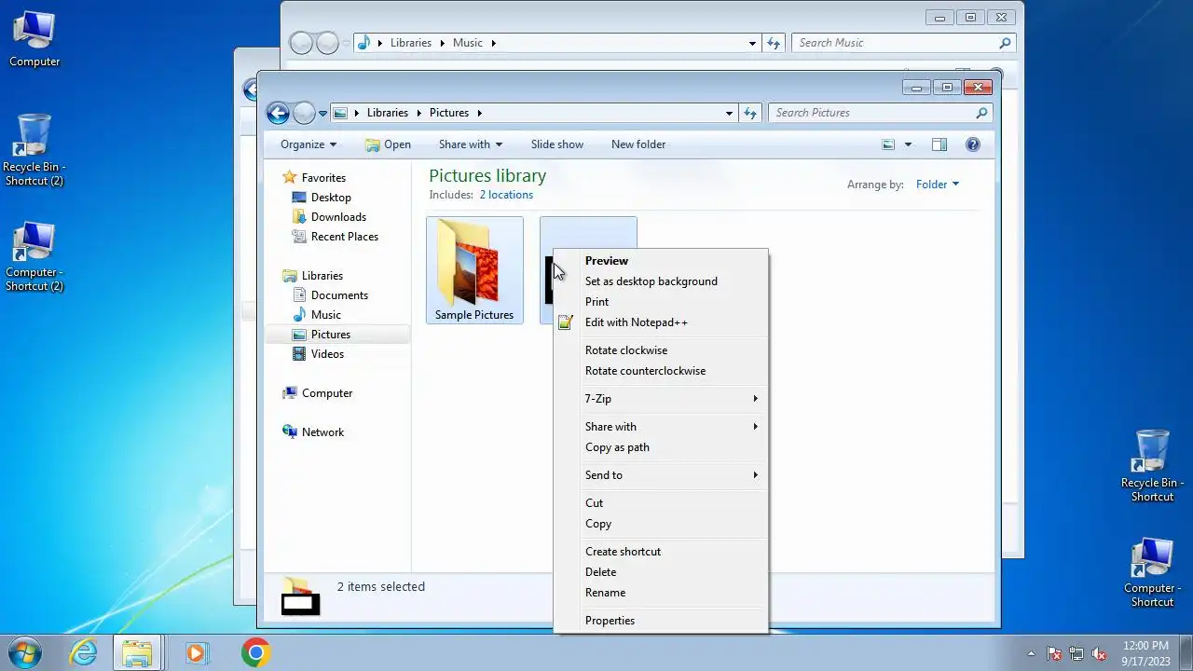Launch Internet Explorer from taskbar
1193x671 pixels.
point(84,652)
